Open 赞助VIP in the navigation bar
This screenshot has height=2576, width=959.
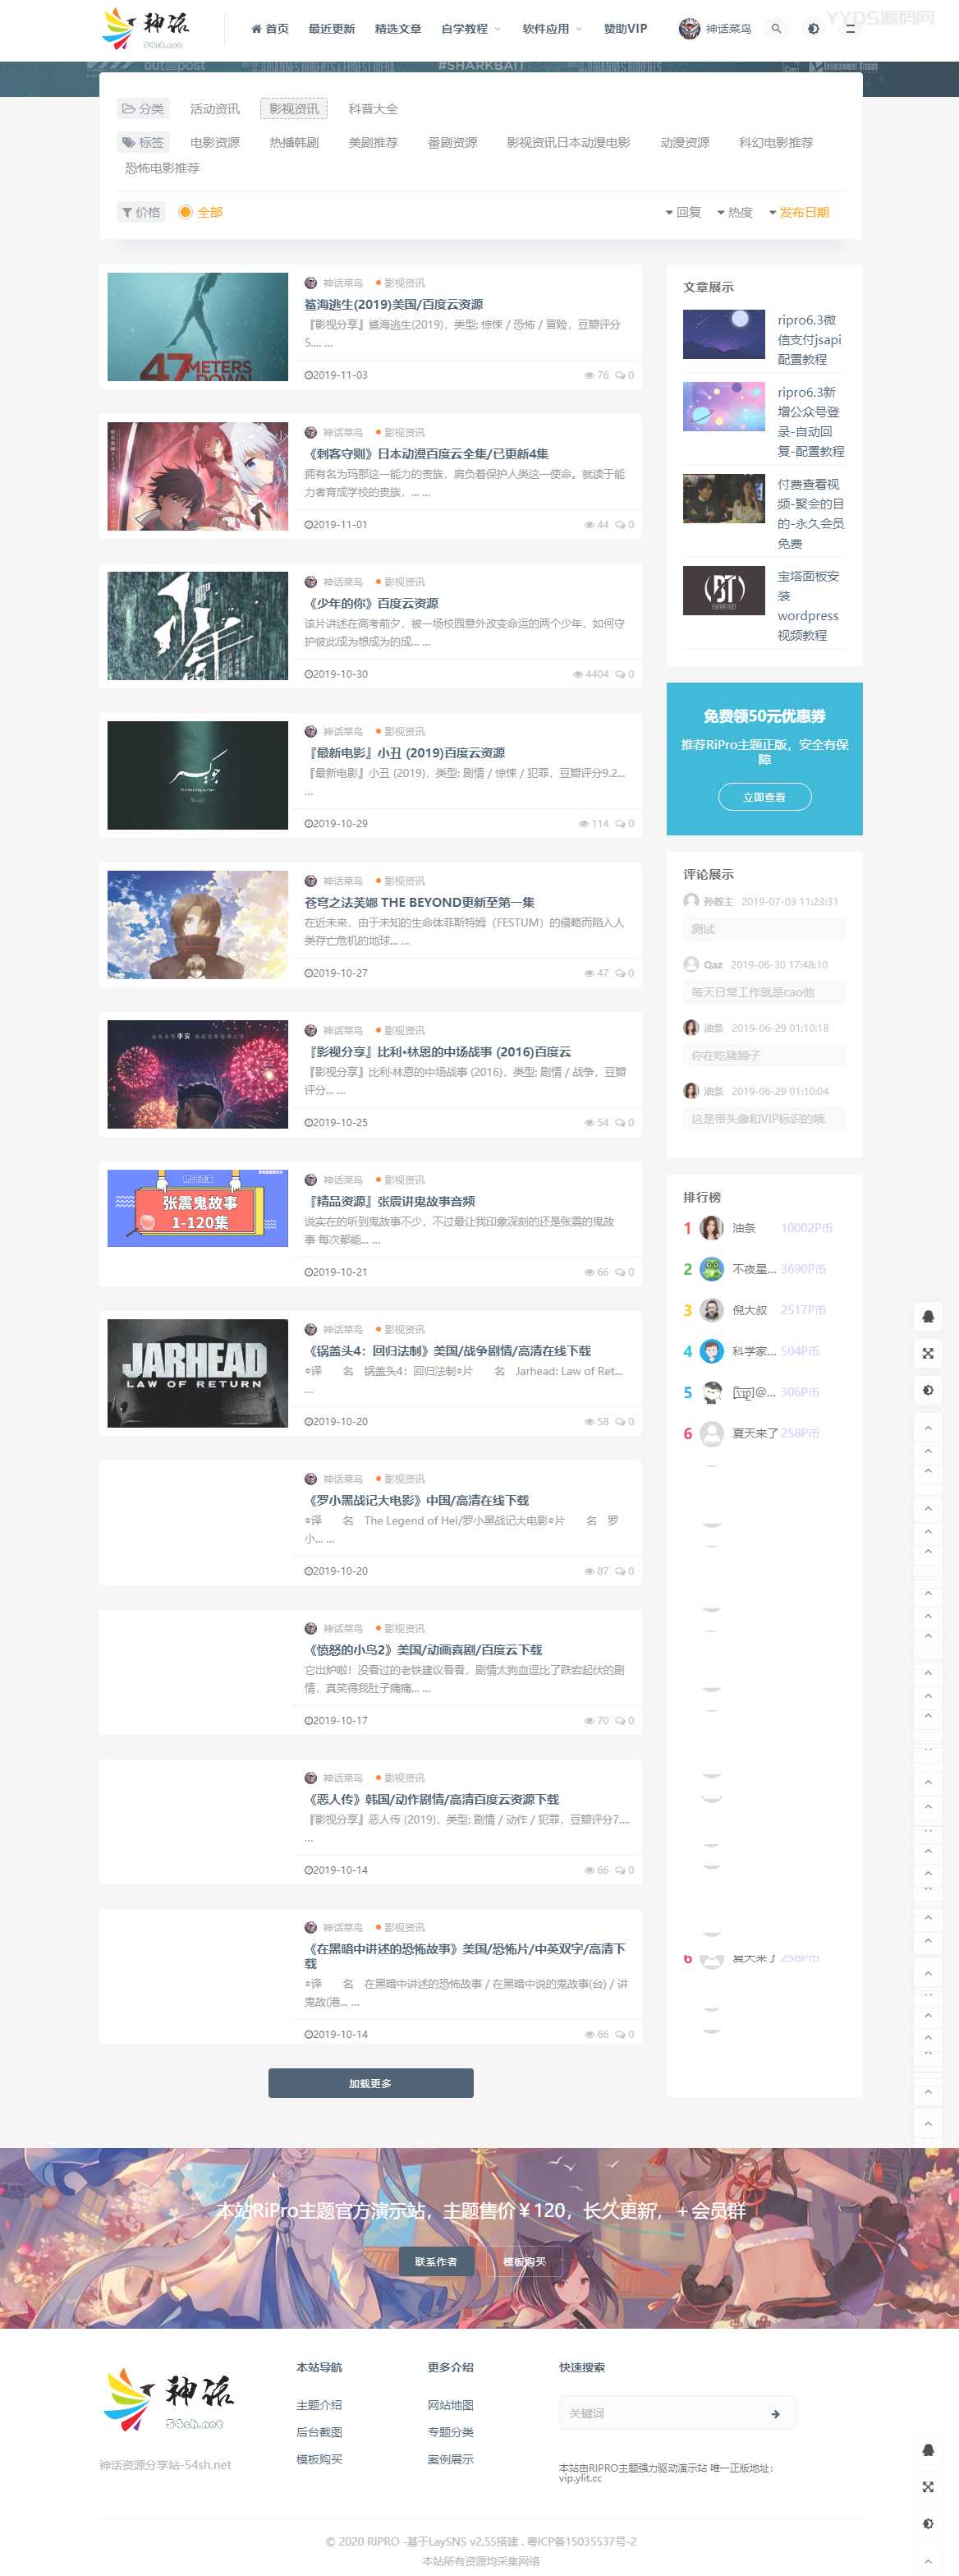tap(625, 29)
